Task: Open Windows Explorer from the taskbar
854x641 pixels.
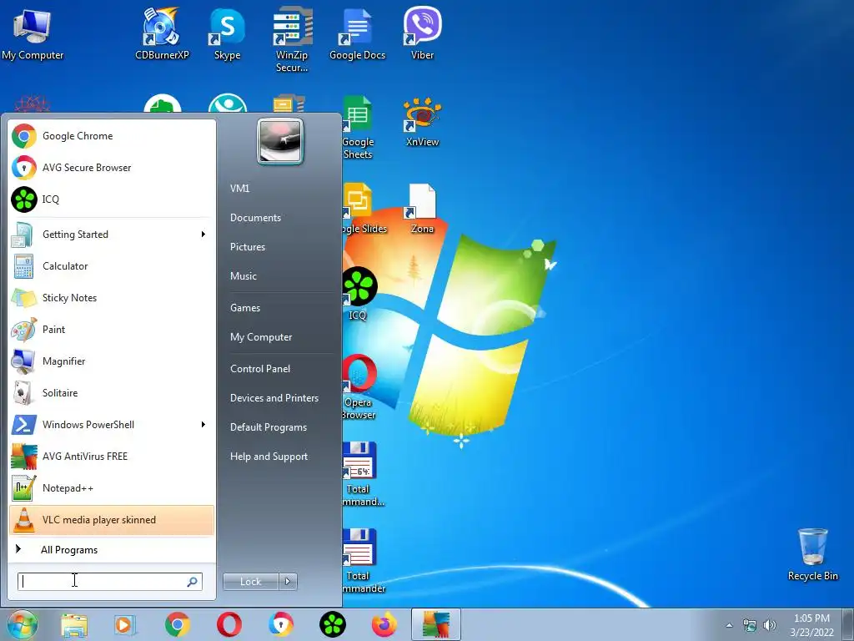Action: [74, 624]
